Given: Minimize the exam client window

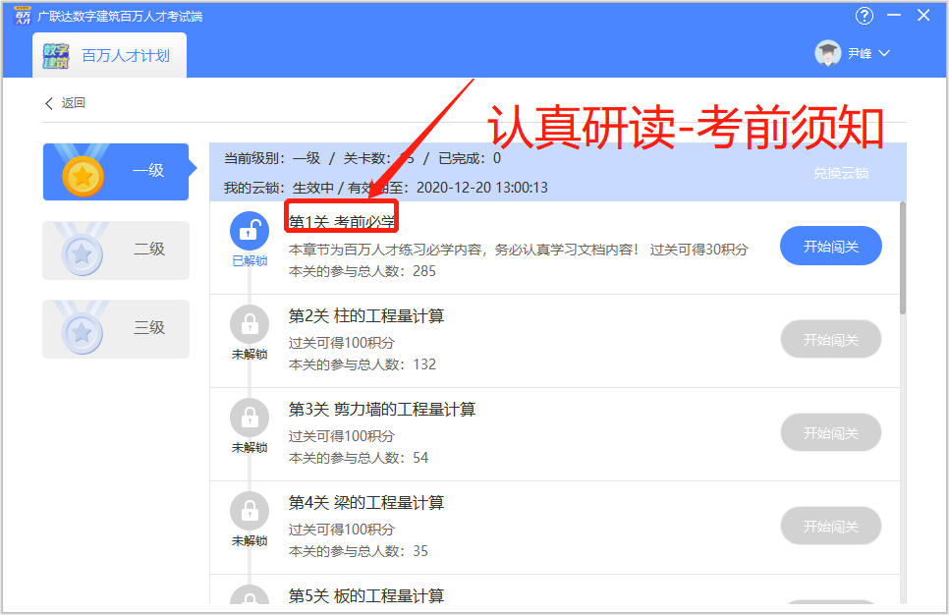Looking at the screenshot, I should pos(894,15).
